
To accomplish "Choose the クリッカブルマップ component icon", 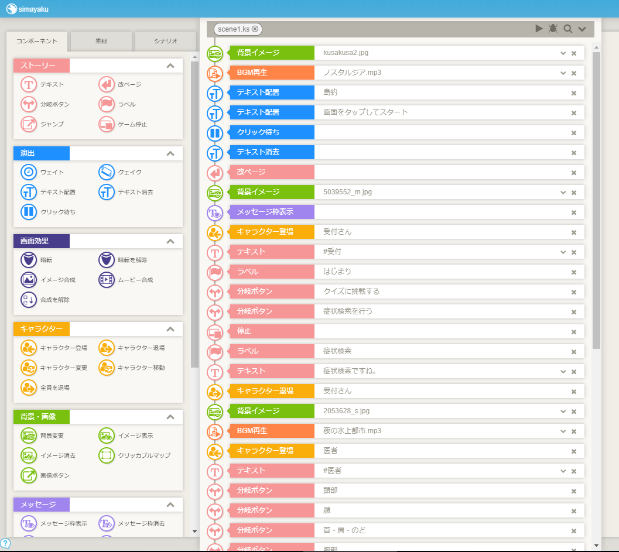I will click(x=106, y=455).
